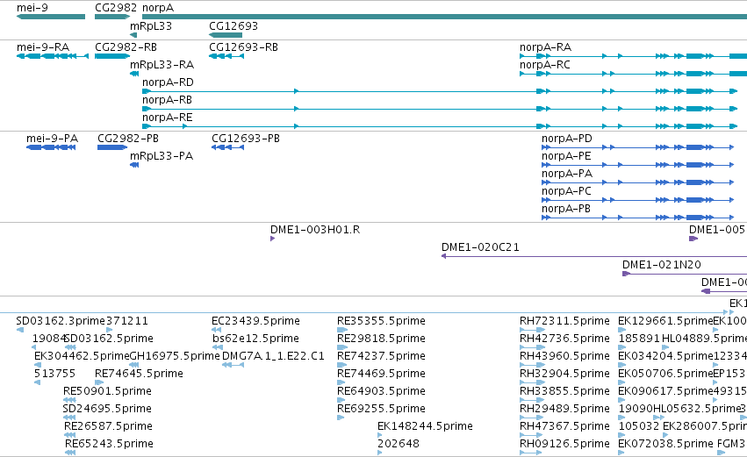747x457 pixels.
Task: Select the norpA-PA protein label
Action: coord(567,175)
